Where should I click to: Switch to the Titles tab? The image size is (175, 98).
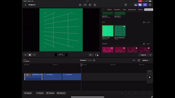pos(124,10)
